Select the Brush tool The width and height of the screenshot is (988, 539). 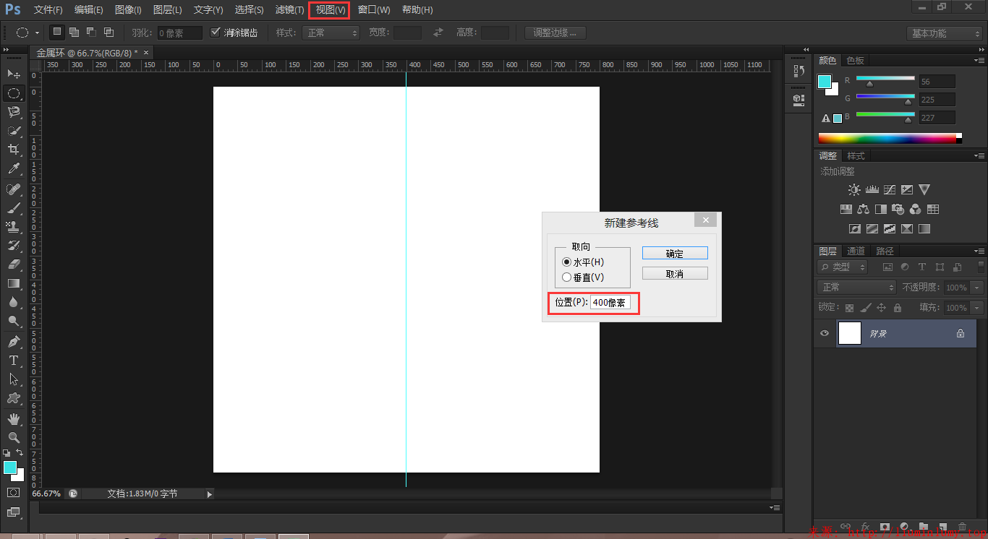click(x=14, y=208)
